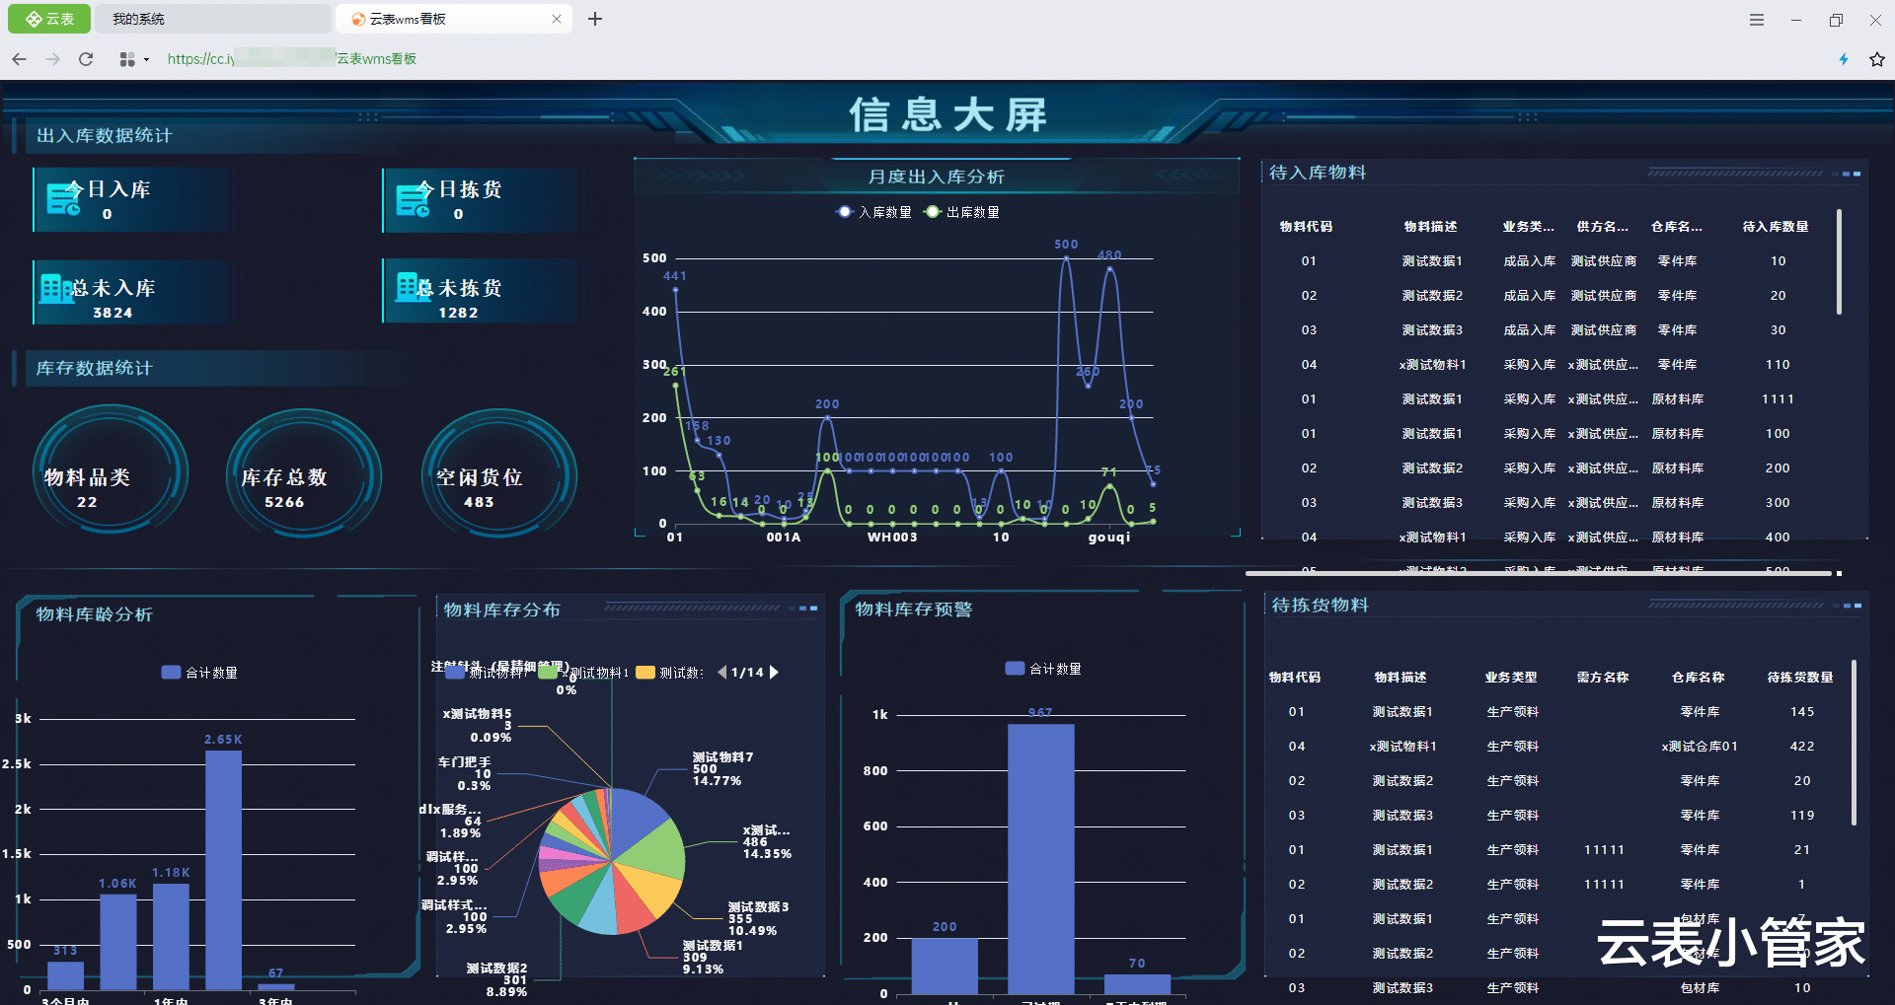Click the 总未入库 building icon

click(56, 288)
